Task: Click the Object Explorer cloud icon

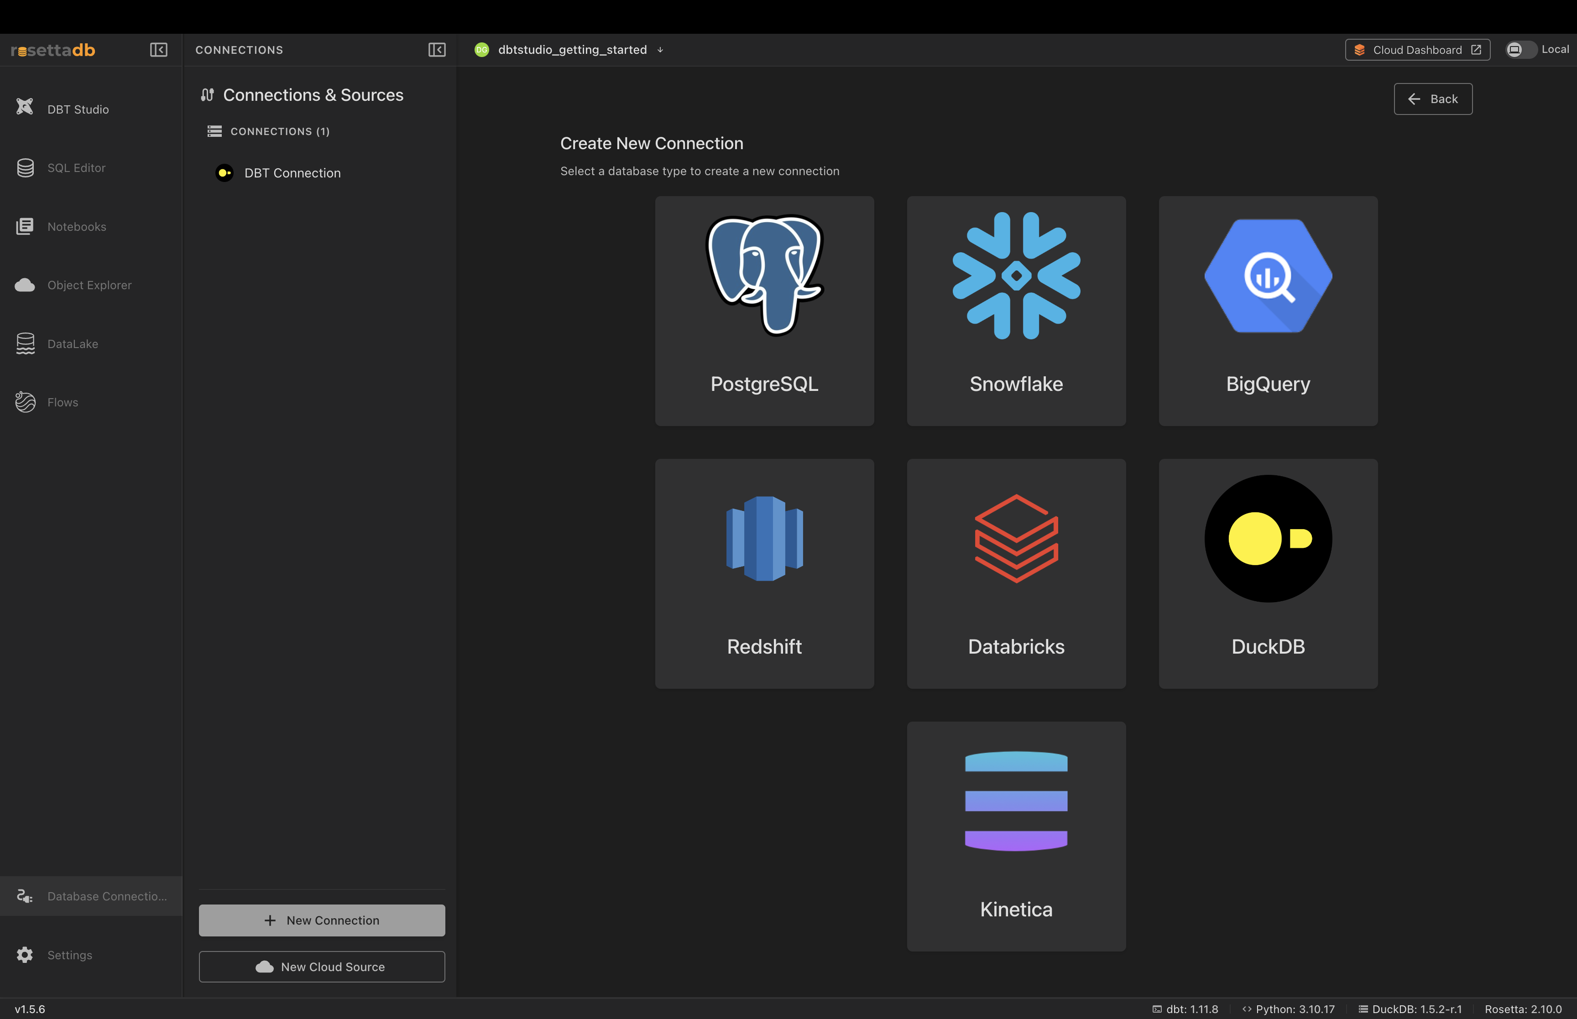Action: pyautogui.click(x=25, y=285)
